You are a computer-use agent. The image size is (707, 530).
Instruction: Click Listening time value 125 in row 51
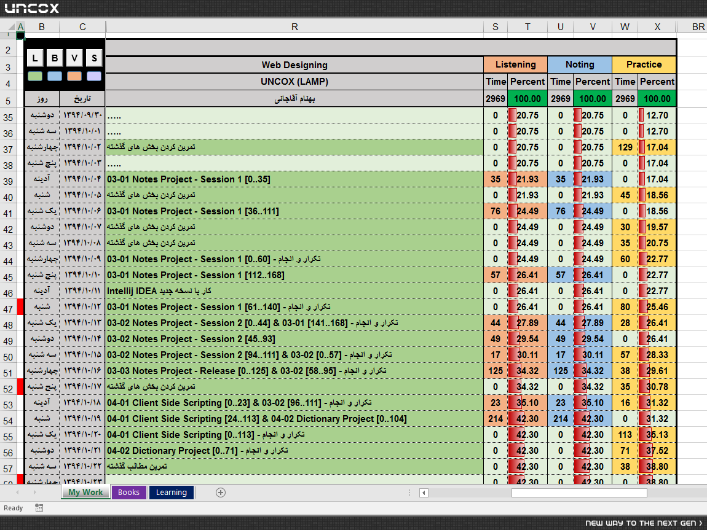[x=496, y=370]
